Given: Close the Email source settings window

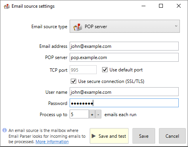Looking at the screenshot, I should coord(179,6).
